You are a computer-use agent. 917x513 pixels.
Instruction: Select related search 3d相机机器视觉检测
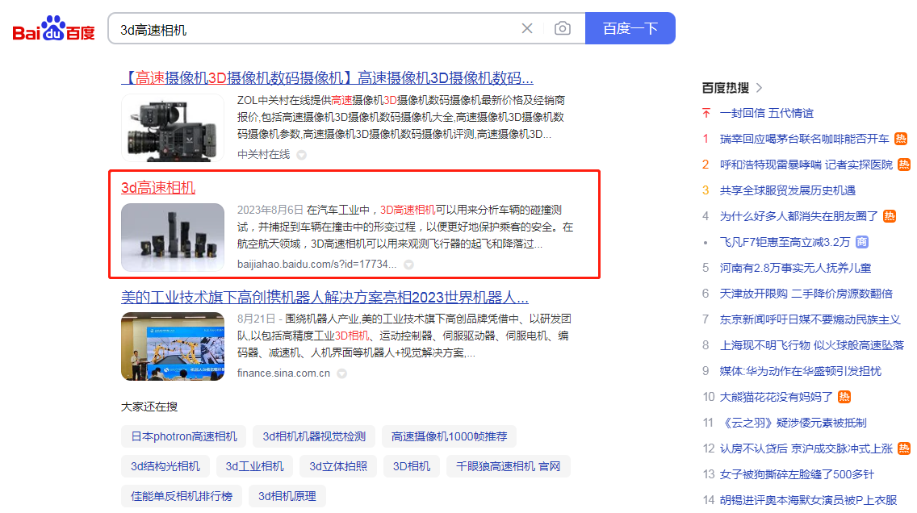[x=314, y=436]
